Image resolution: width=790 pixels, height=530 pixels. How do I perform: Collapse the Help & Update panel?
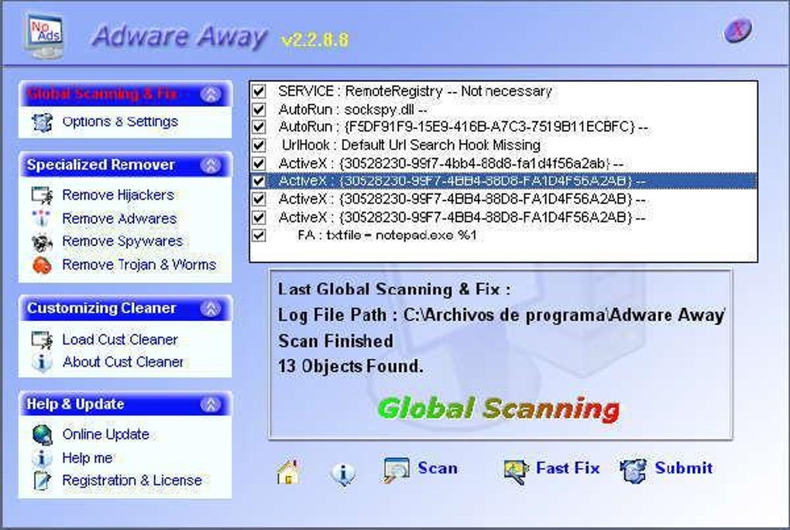211,404
